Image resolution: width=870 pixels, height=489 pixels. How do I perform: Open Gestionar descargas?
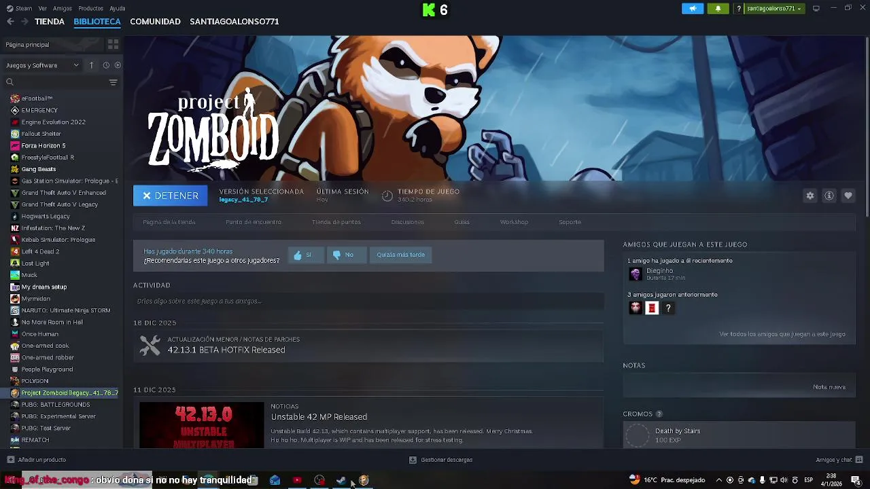click(x=440, y=460)
